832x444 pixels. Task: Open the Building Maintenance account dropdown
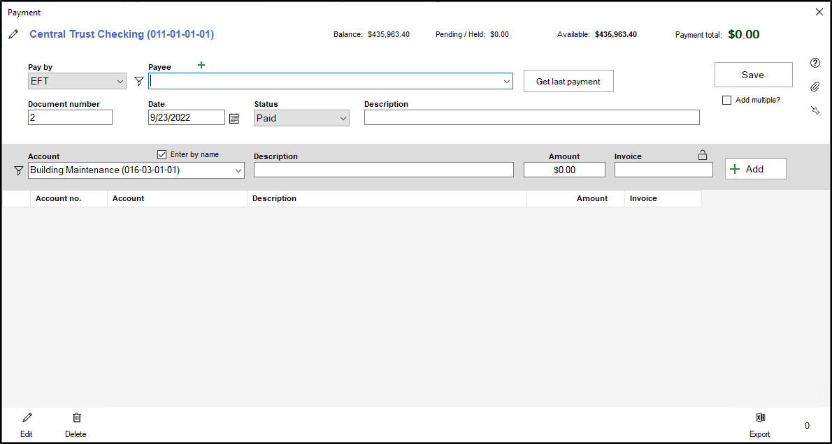(136, 170)
